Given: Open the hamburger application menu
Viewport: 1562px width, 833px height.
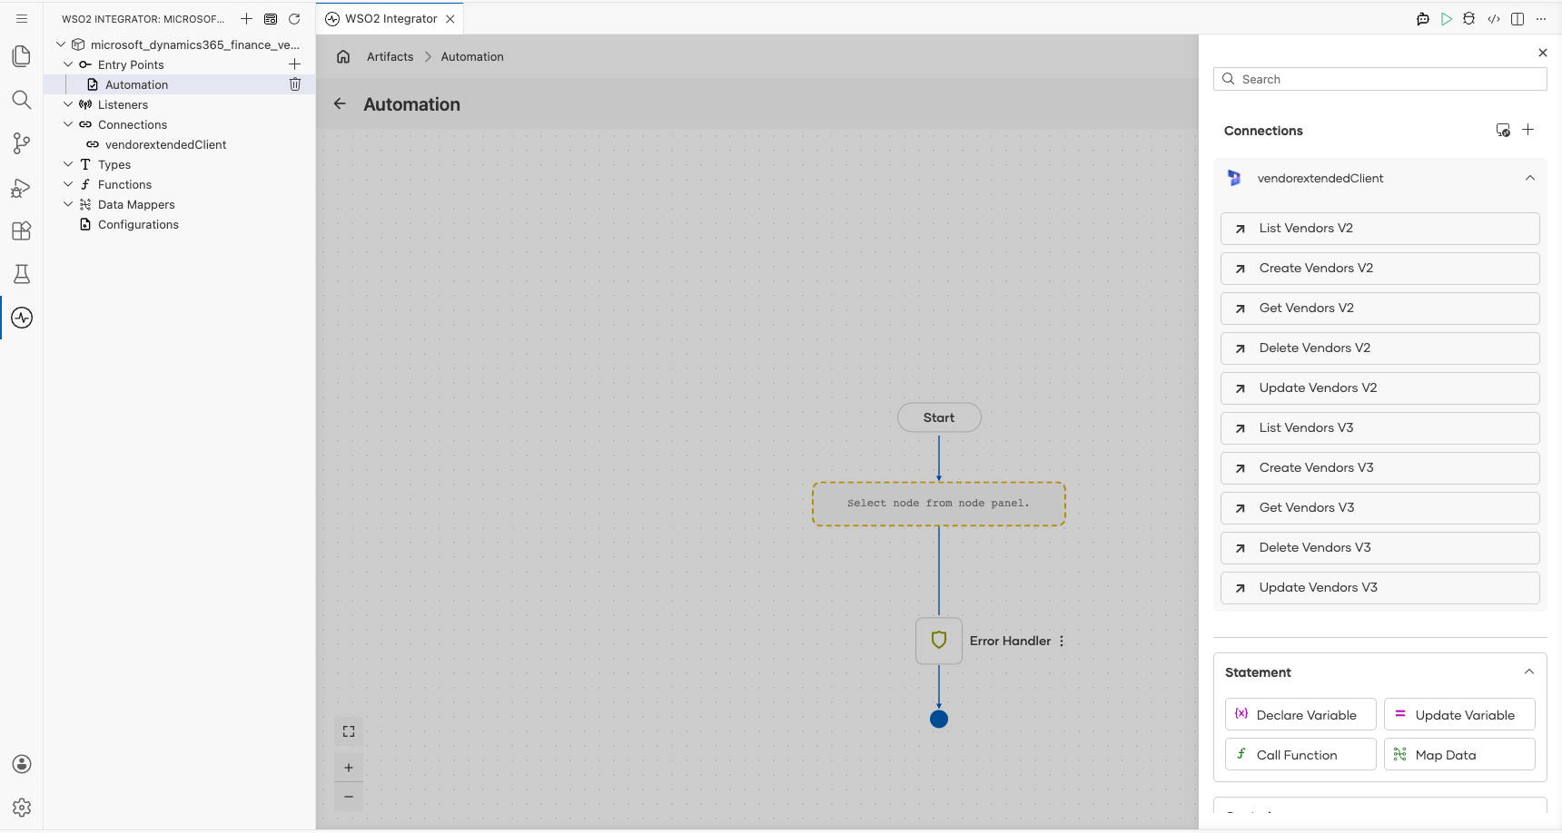Looking at the screenshot, I should point(22,18).
